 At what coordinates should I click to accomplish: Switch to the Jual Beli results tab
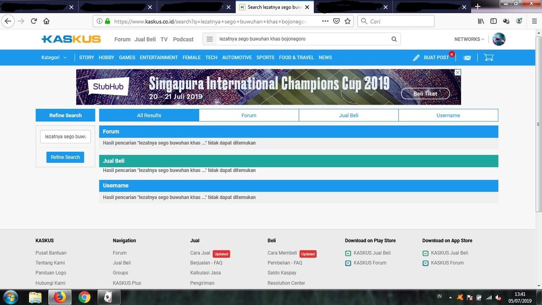click(x=348, y=115)
